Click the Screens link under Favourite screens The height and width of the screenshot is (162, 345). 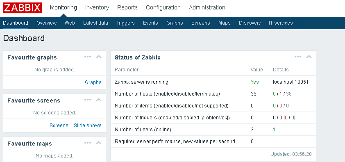click(59, 125)
